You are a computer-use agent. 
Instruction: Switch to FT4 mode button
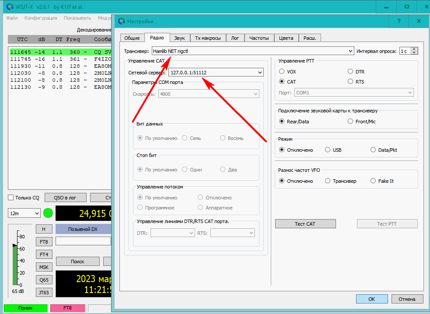pos(44,254)
